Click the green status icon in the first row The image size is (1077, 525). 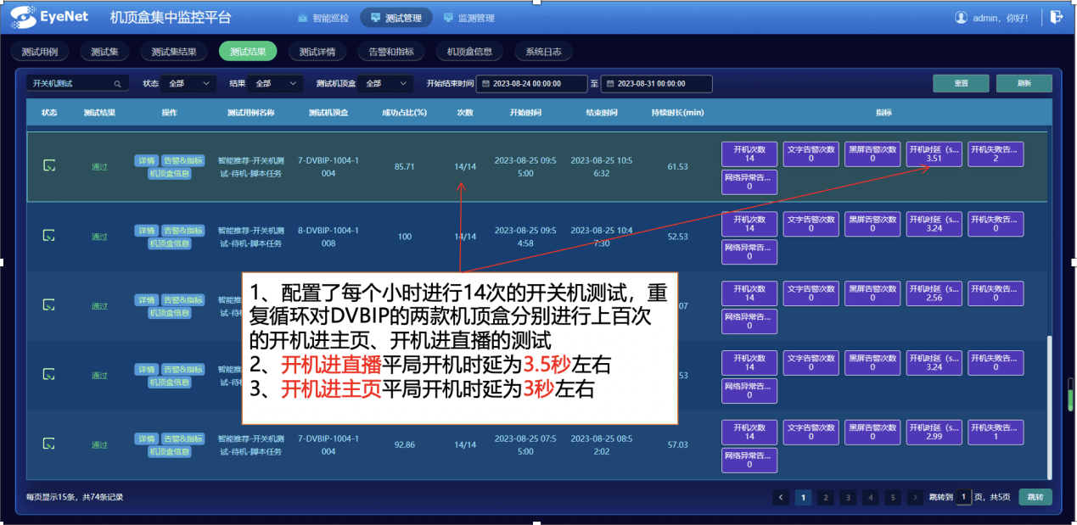48,166
